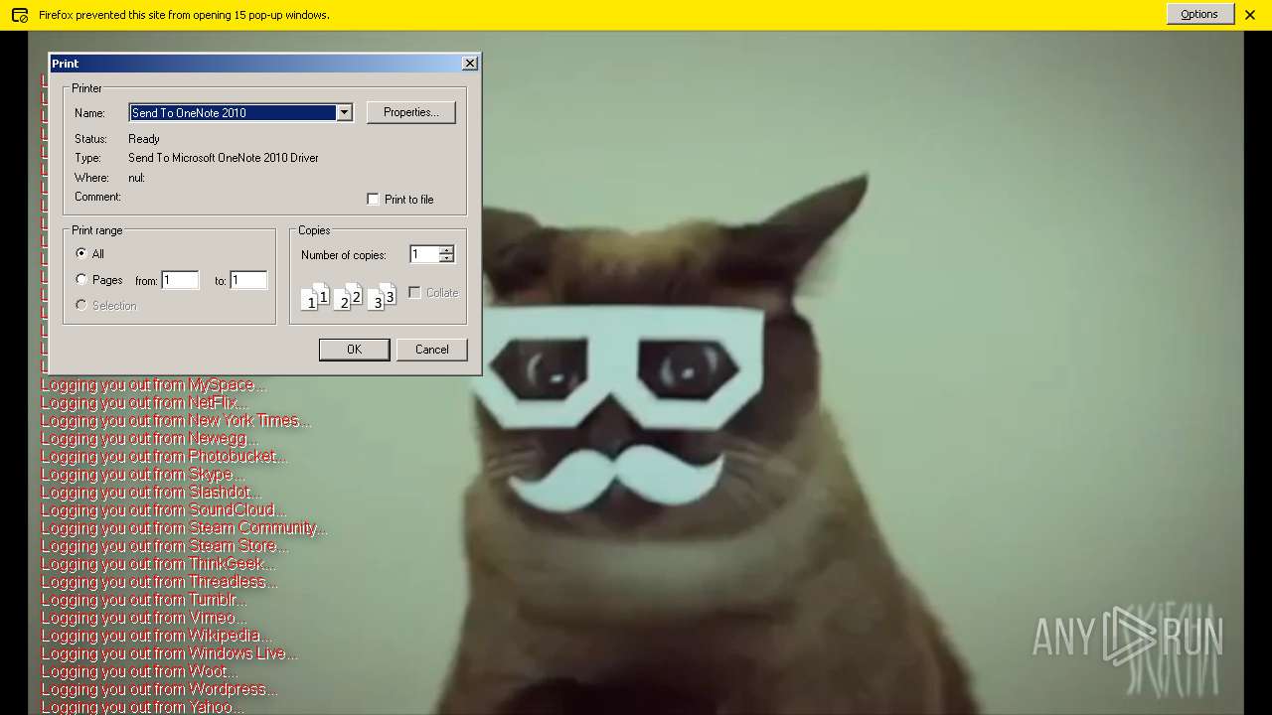The height and width of the screenshot is (715, 1272).
Task: Click the printer Properties button
Action: 411,112
